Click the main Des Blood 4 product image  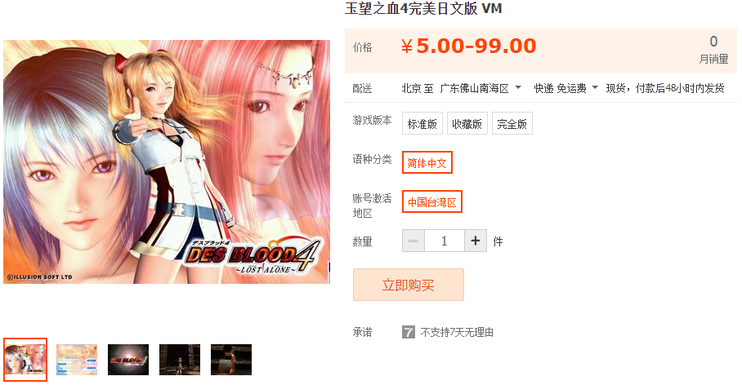(x=167, y=162)
